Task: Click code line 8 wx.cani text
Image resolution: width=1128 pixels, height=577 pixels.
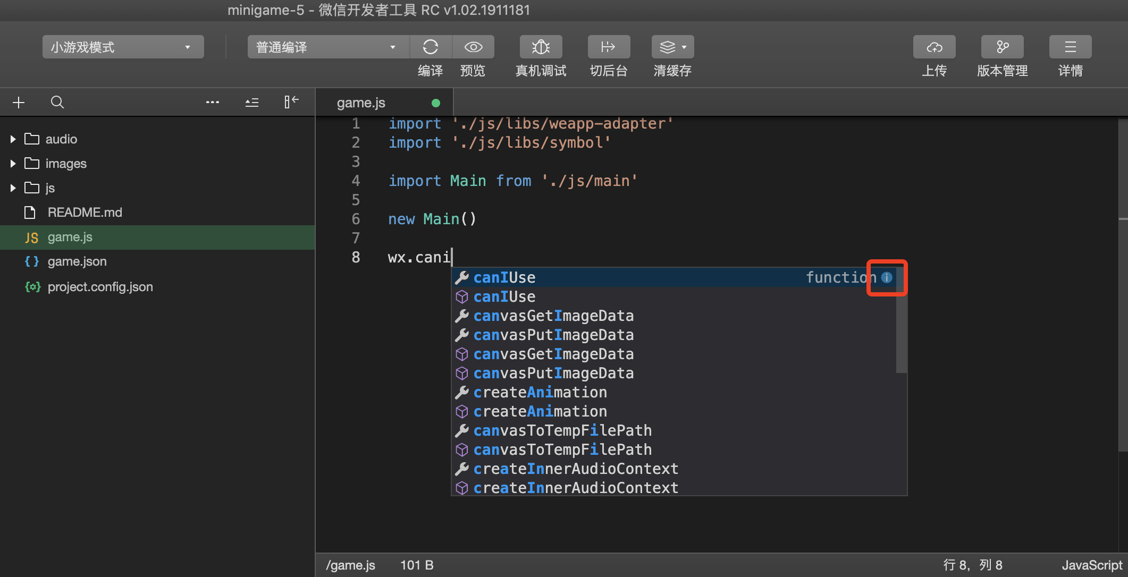Action: (x=419, y=258)
